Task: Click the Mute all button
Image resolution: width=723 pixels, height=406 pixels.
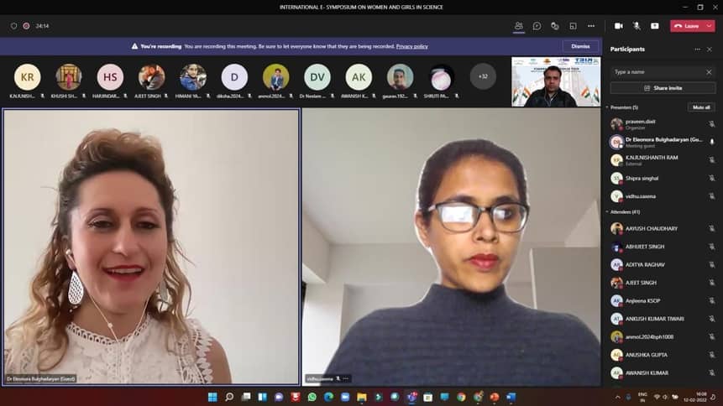Action: pyautogui.click(x=700, y=107)
